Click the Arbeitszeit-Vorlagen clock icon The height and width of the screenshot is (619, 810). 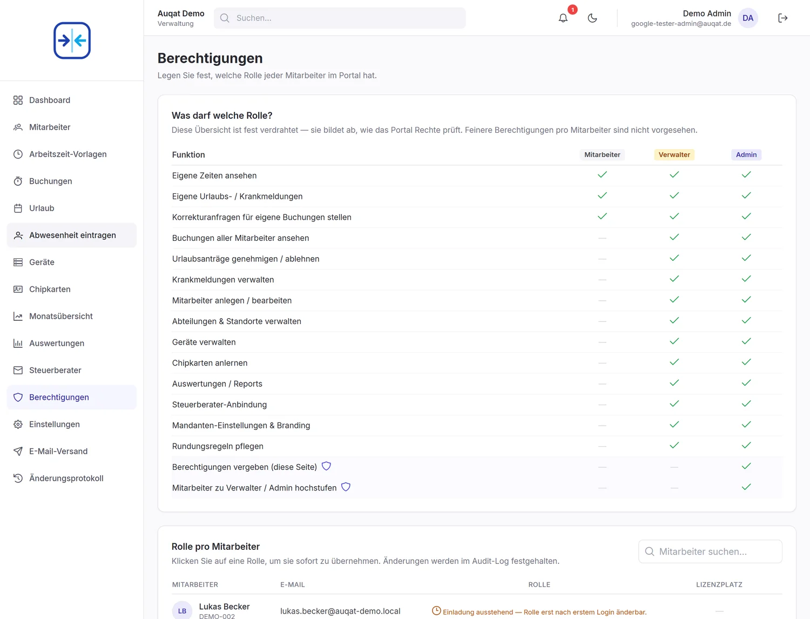point(18,154)
